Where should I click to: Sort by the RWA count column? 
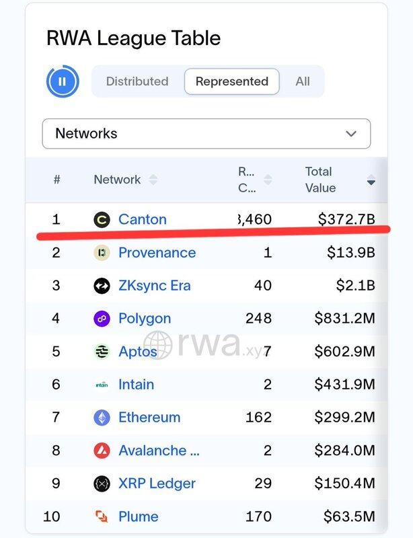pyautogui.click(x=255, y=180)
